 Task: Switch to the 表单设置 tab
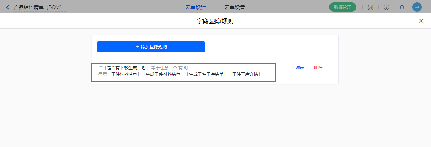coord(234,7)
